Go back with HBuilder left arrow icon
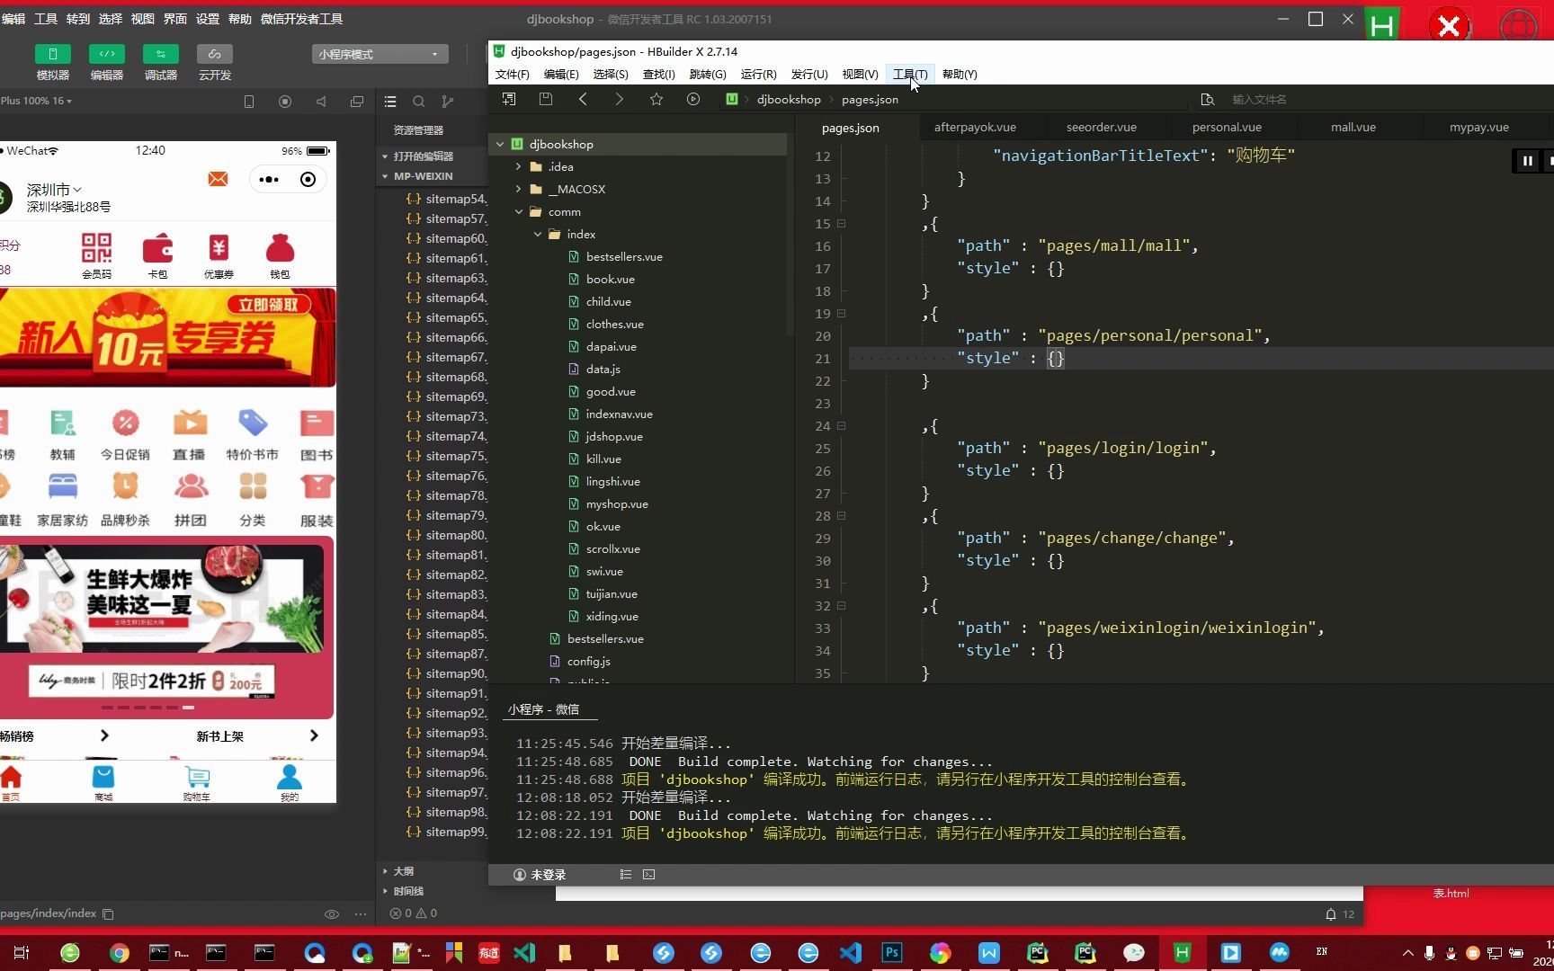This screenshot has width=1554, height=971. tap(583, 99)
